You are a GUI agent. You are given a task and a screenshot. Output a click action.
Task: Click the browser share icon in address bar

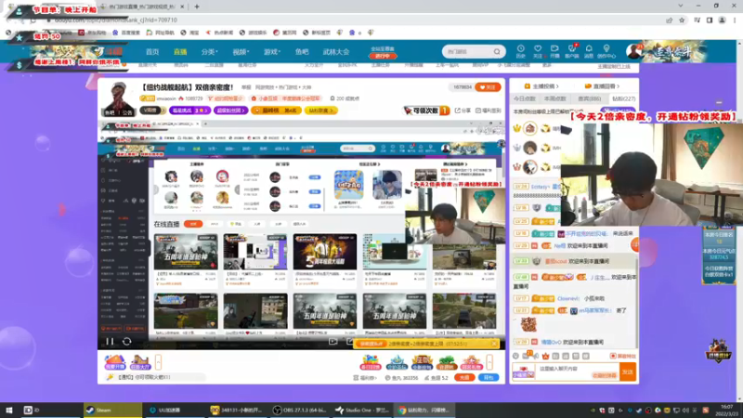669,20
